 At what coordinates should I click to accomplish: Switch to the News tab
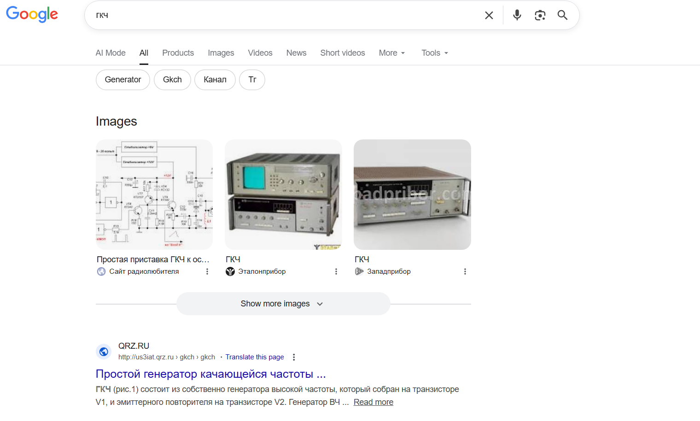[x=296, y=53]
